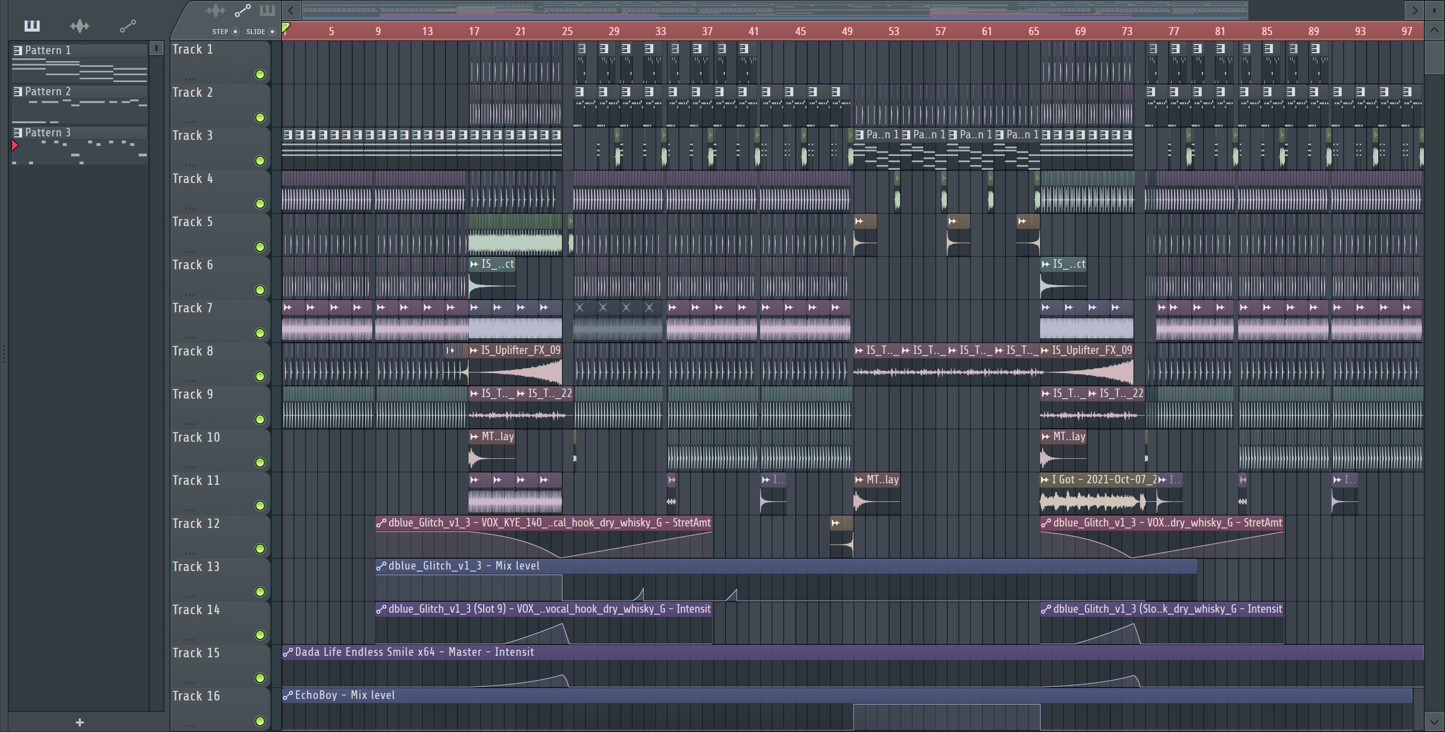Click automation icon on Track 12 StretAmt clip
The height and width of the screenshot is (732, 1445).
[x=381, y=523]
